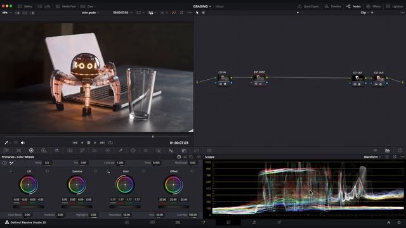Play the clip in reverse
The height and width of the screenshot is (228, 406).
(82, 142)
